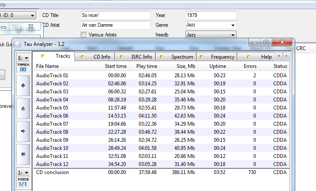The image size is (316, 191).
Task: Close the Tau Analyzer window
Action: point(282,42)
